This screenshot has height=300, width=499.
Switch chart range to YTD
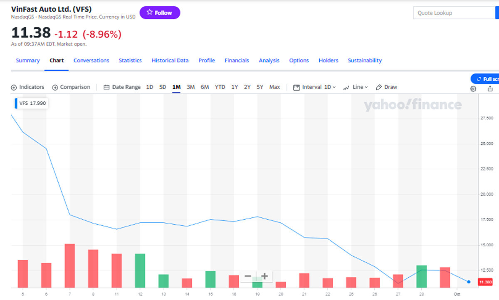coord(220,87)
